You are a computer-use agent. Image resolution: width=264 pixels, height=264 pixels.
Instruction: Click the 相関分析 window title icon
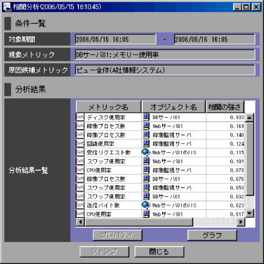point(7,7)
